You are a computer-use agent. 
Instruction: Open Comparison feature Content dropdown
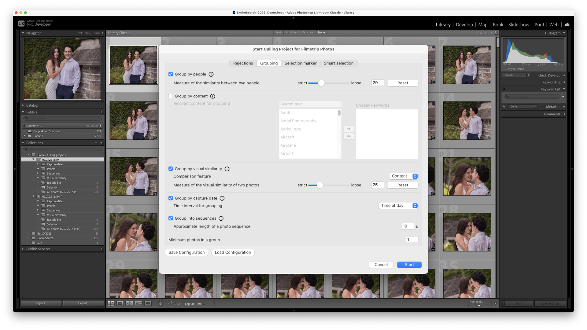[x=404, y=176]
